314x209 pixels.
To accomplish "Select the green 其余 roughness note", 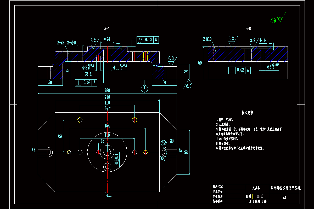I will [x=273, y=20].
